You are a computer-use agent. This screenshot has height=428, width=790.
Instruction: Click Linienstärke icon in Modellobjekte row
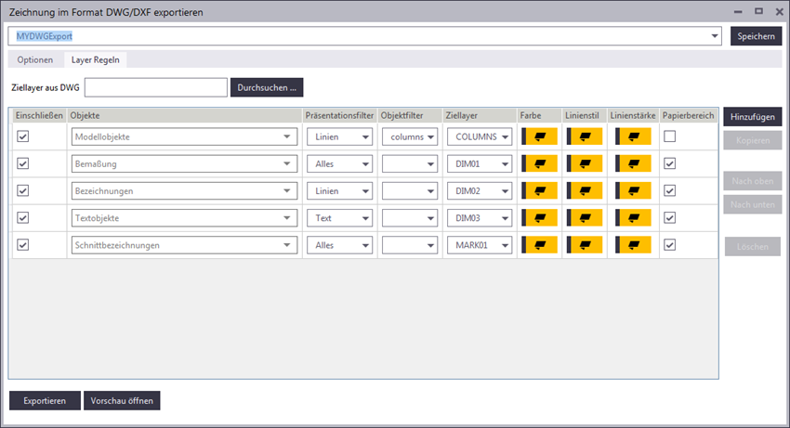[x=632, y=136]
